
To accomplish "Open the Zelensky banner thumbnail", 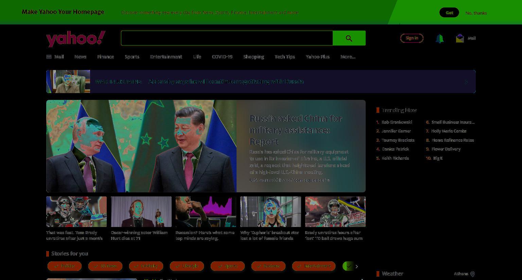I will 68,82.
